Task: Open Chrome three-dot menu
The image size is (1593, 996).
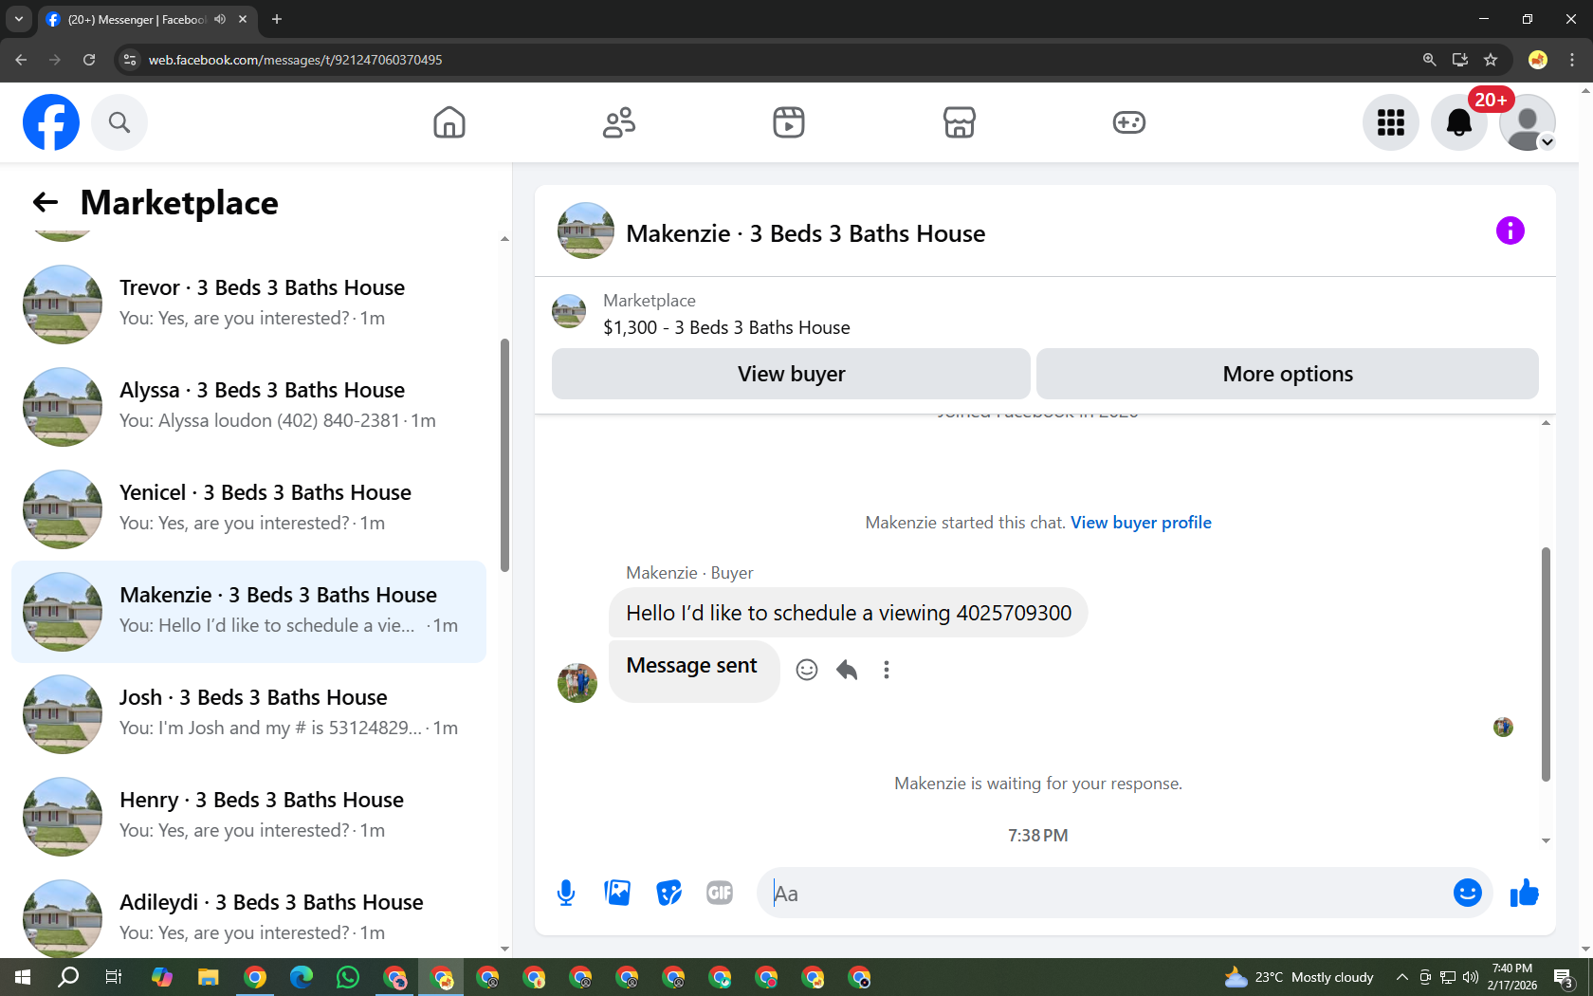Action: pyautogui.click(x=1572, y=60)
